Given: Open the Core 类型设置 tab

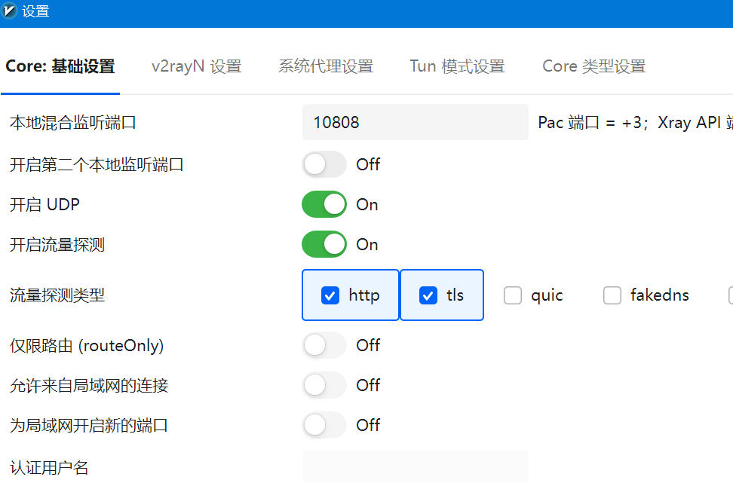Looking at the screenshot, I should tap(593, 66).
